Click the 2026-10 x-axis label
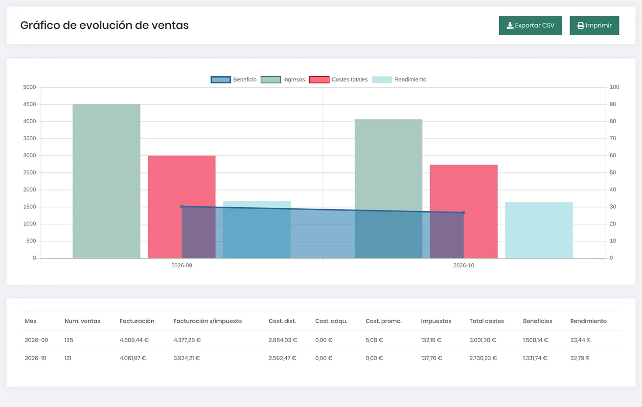The height and width of the screenshot is (407, 642). (x=463, y=266)
